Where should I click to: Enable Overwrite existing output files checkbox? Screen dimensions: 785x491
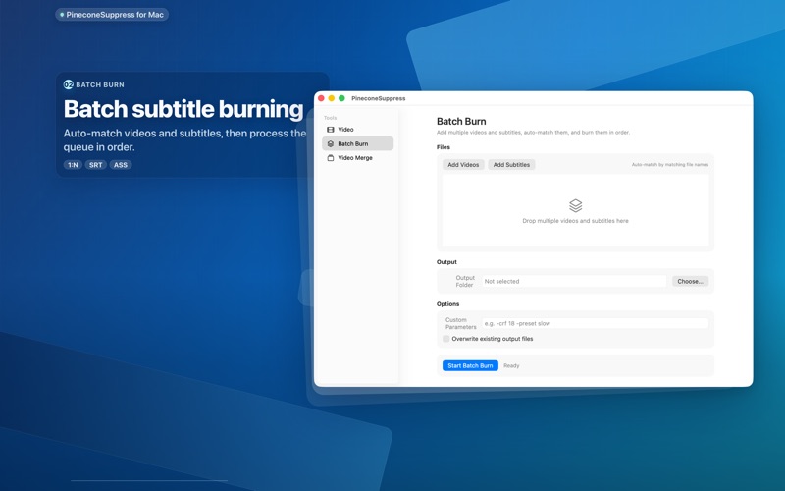(446, 339)
